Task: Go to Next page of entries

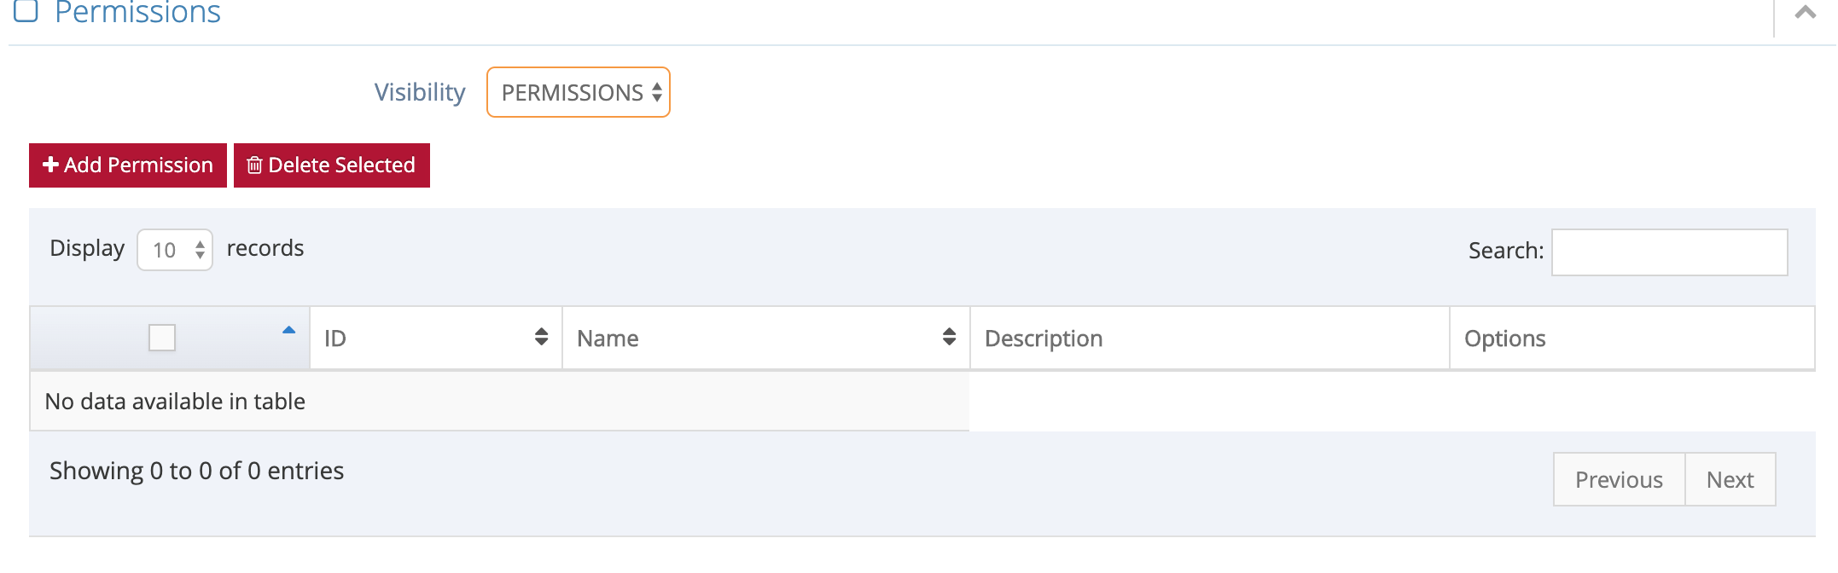Action: tap(1730, 480)
